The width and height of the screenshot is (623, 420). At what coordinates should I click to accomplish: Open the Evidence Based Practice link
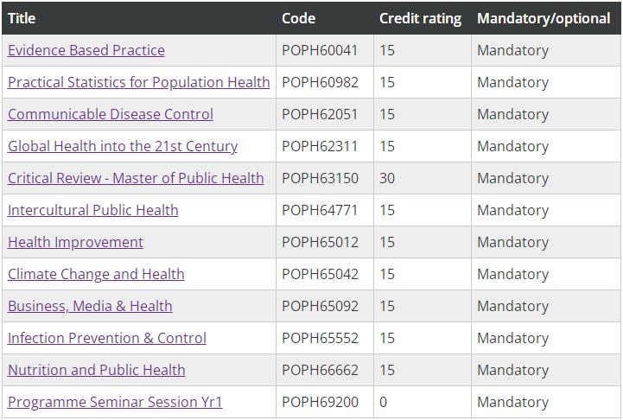(86, 50)
